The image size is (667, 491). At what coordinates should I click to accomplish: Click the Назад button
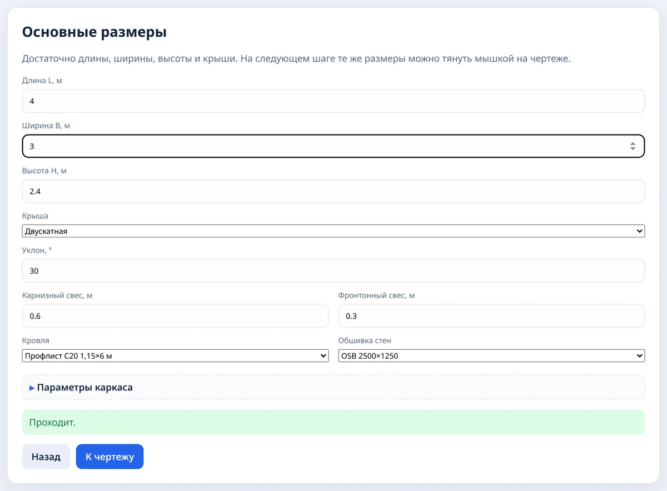pyautogui.click(x=46, y=457)
